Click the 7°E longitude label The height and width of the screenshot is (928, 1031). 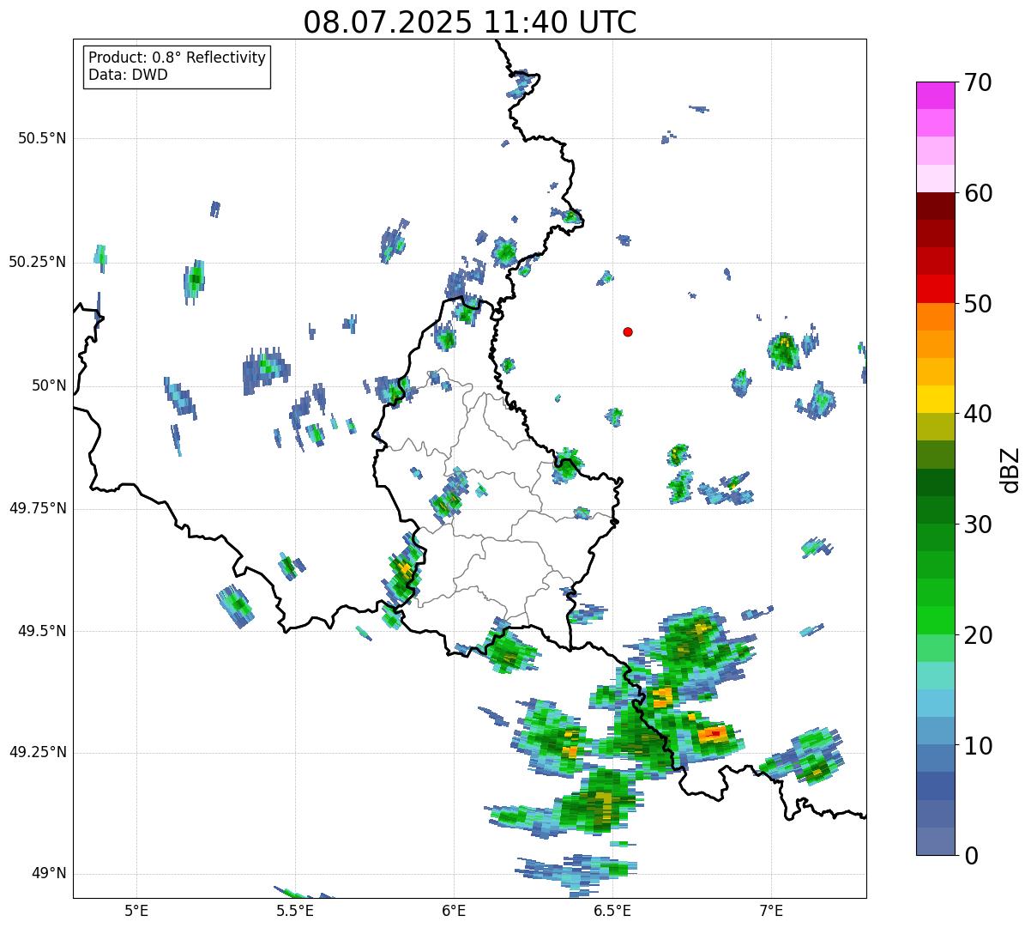click(771, 910)
